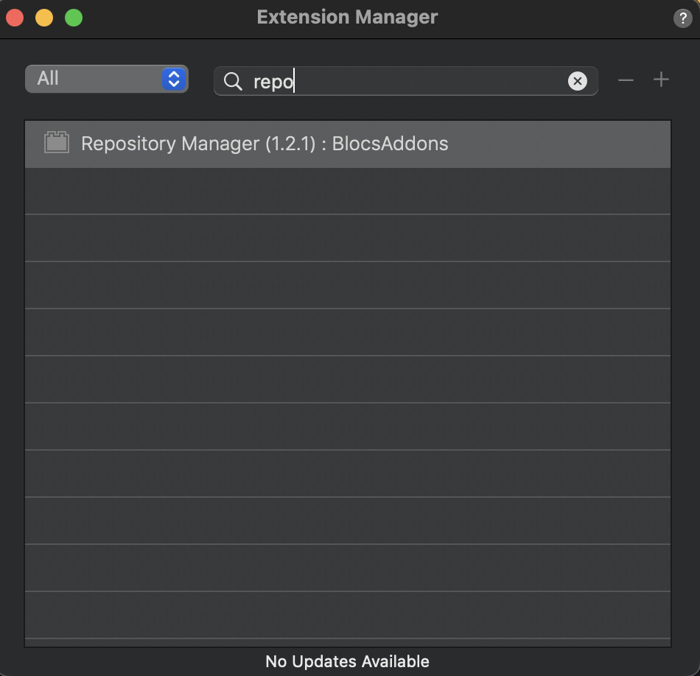Viewport: 700px width, 676px height.
Task: Click the second empty list row
Action: 347,238
